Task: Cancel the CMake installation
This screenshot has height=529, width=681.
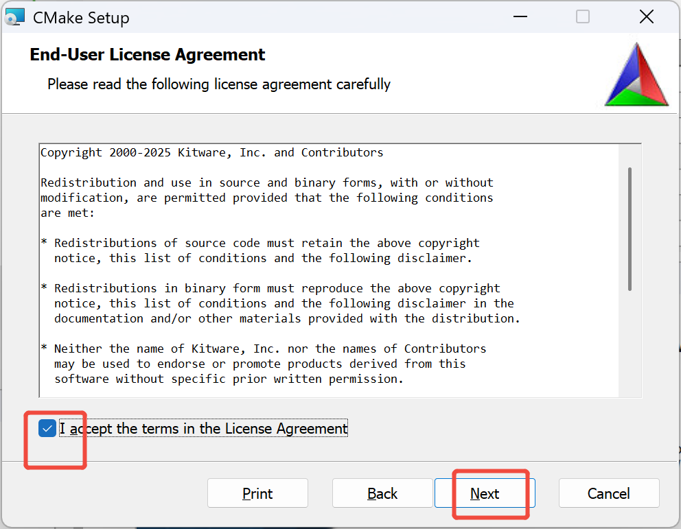Action: pos(609,493)
